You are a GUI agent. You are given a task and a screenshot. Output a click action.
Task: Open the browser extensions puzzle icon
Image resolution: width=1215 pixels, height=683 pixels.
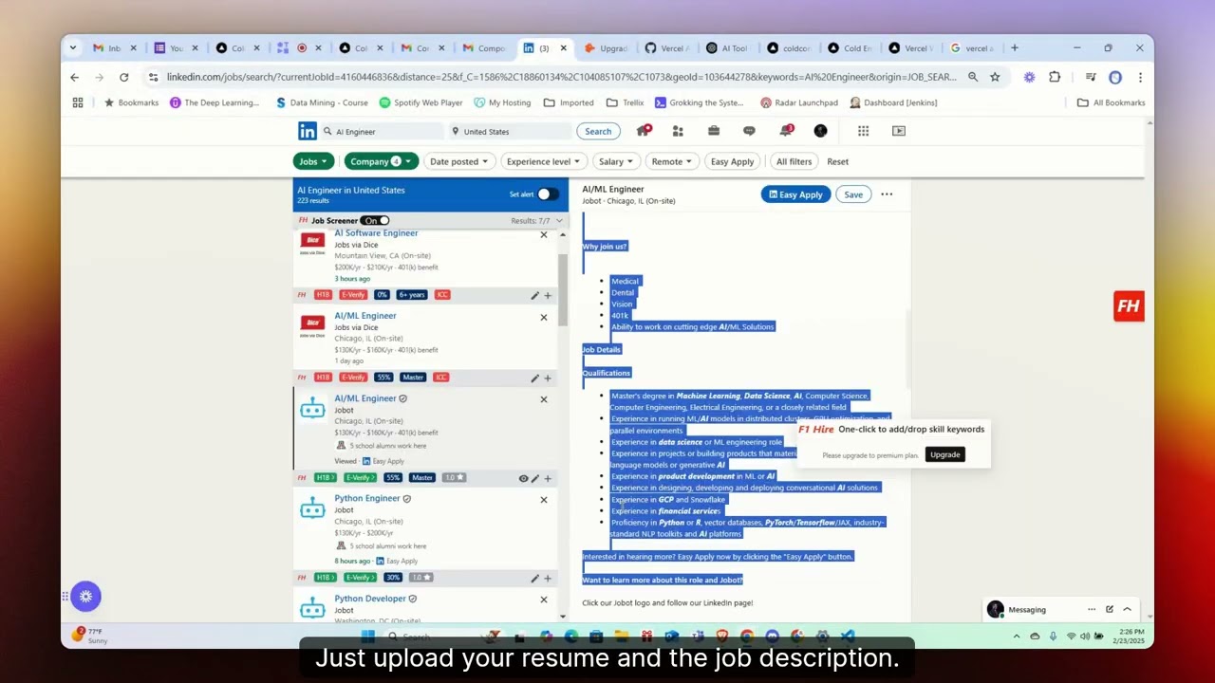(1055, 77)
